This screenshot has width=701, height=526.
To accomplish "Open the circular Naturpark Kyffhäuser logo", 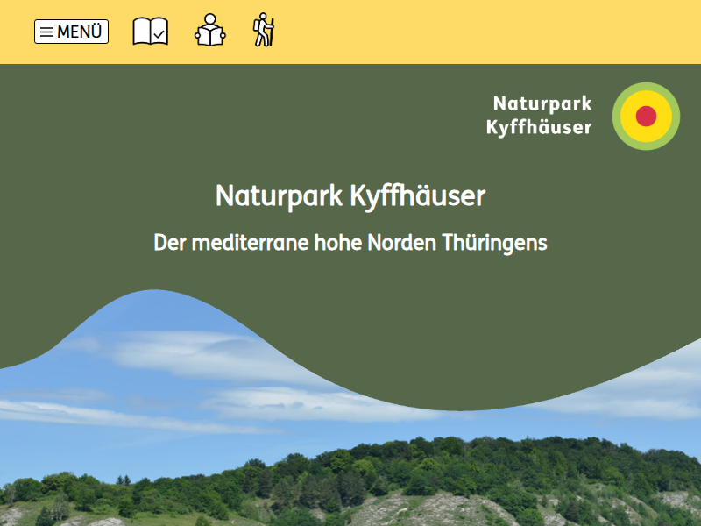I will tap(645, 115).
